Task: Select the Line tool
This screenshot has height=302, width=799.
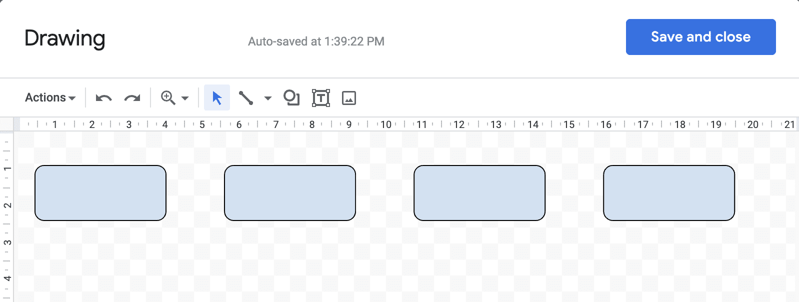Action: [x=246, y=98]
